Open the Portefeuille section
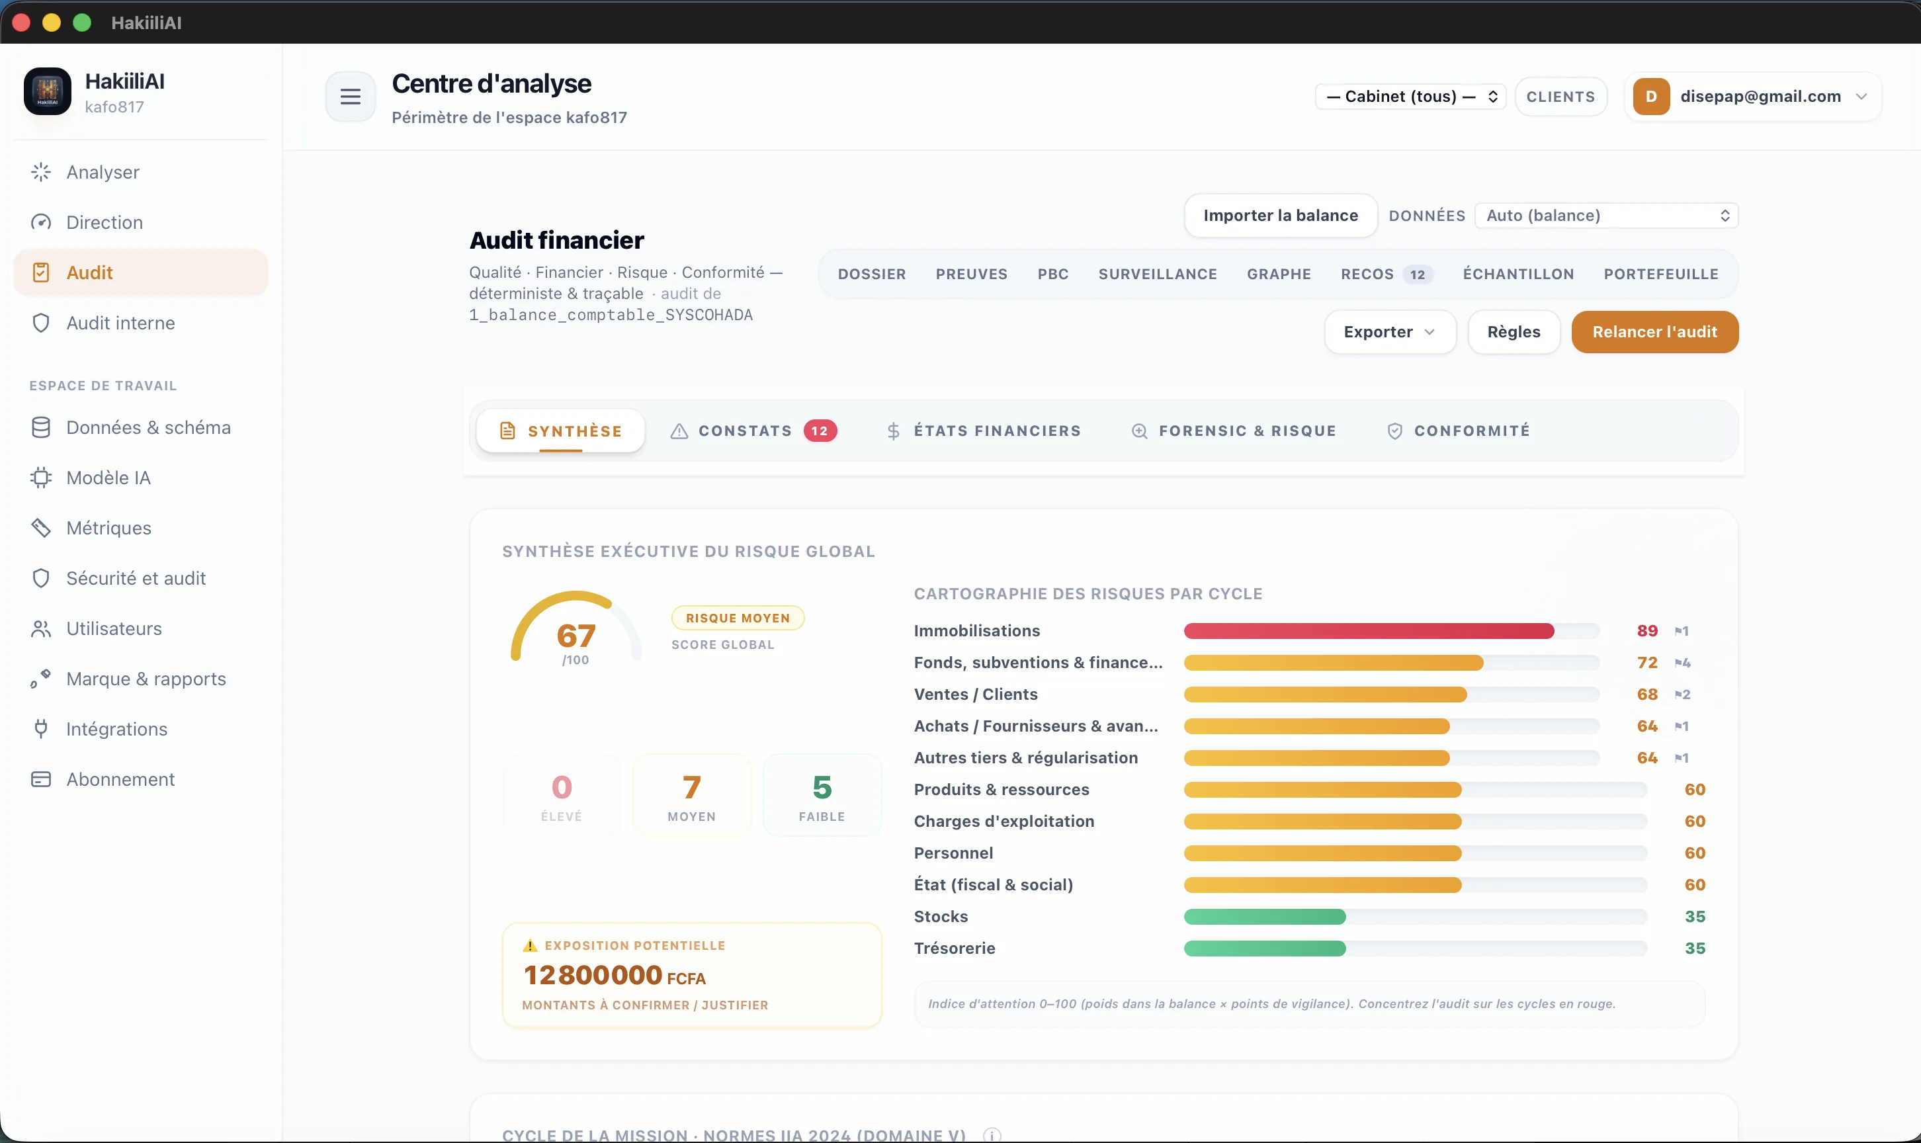 [x=1660, y=275]
